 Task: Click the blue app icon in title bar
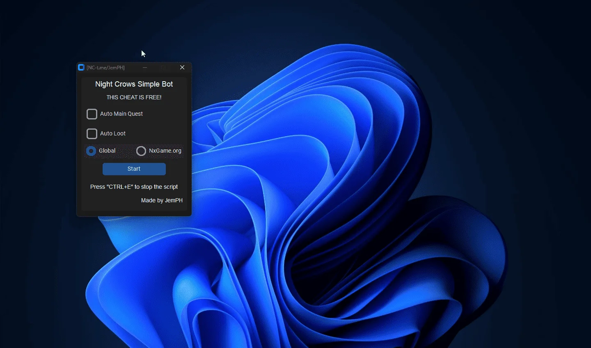pos(81,68)
